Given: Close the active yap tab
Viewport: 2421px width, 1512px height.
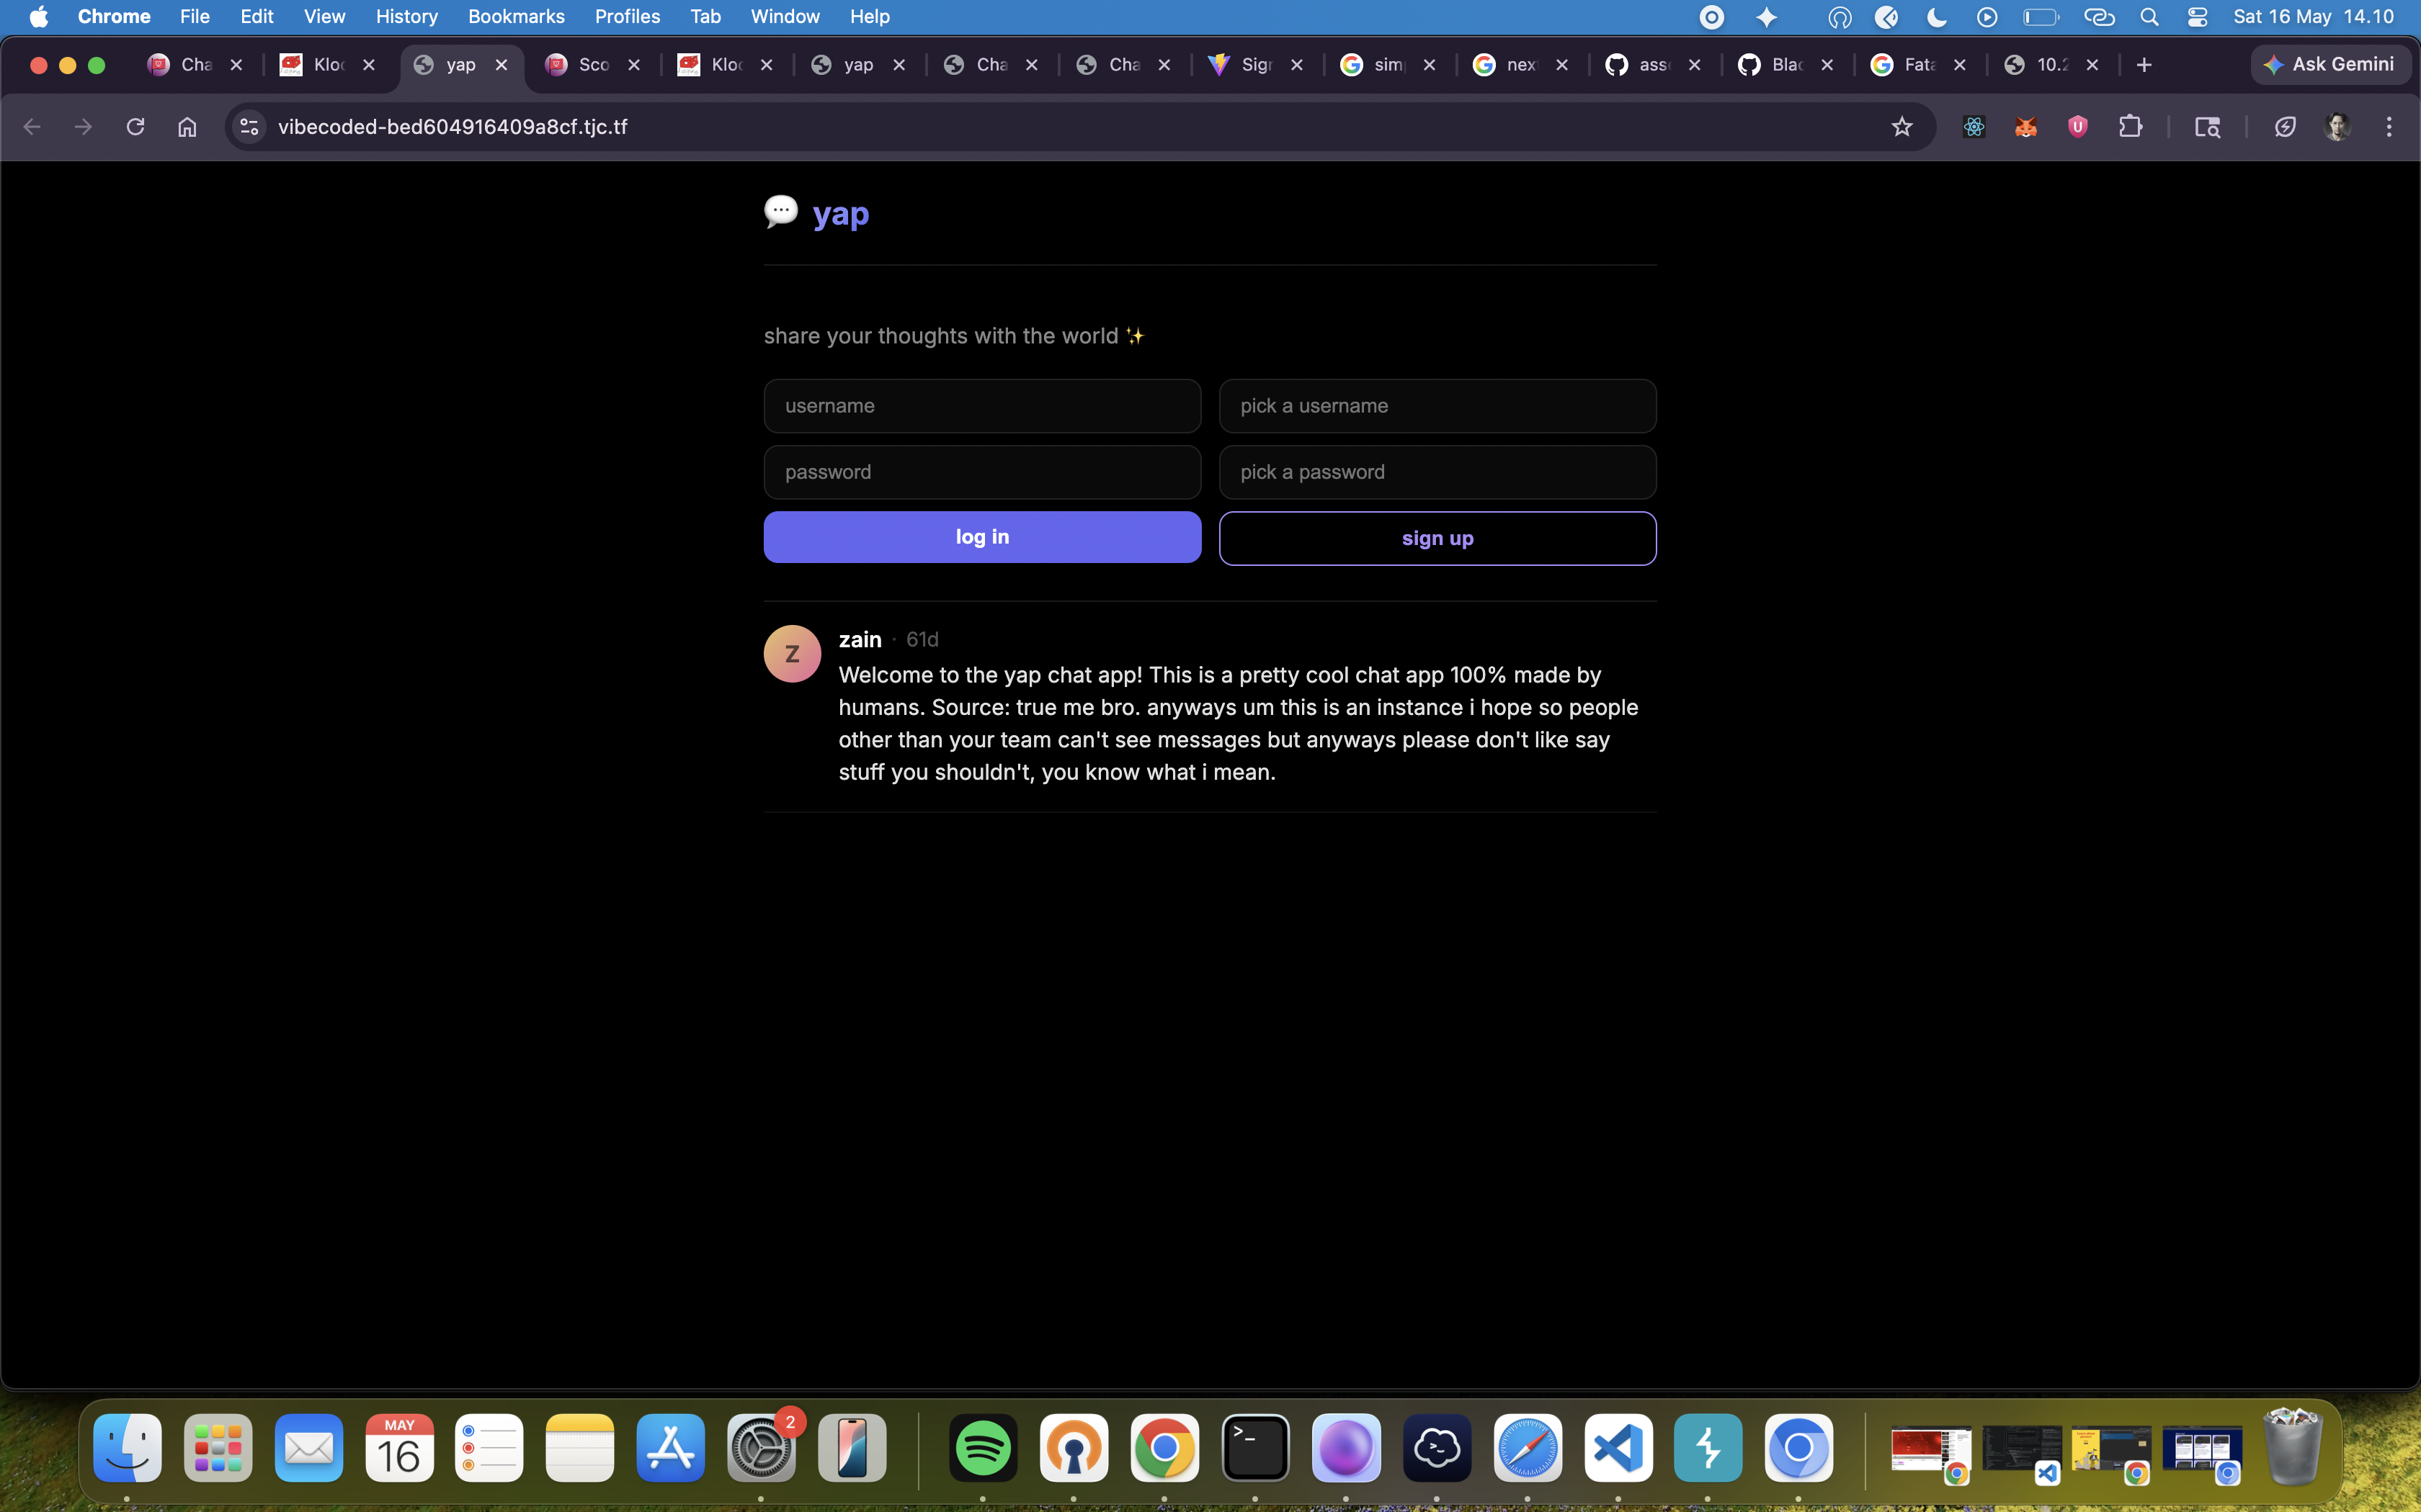Looking at the screenshot, I should (x=501, y=65).
